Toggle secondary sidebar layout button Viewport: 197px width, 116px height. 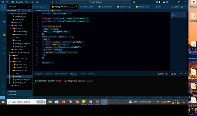coord(167,2)
